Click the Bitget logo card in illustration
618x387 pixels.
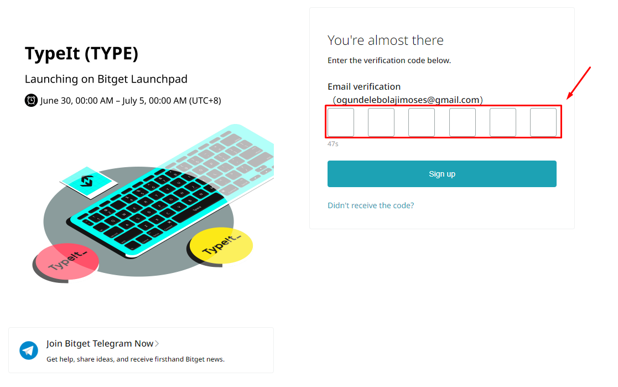click(x=89, y=182)
